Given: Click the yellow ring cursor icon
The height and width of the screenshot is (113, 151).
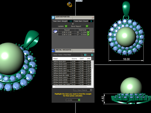Looking at the screenshot, I should point(70,4).
